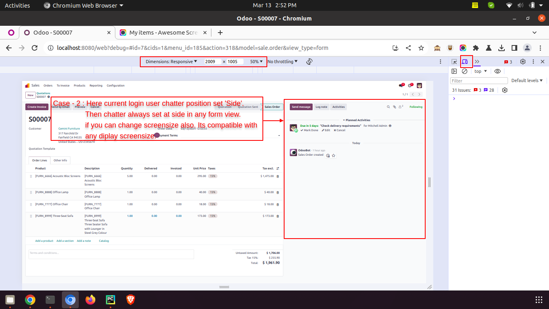Click the Create Invoice button
This screenshot has width=549, height=309.
click(37, 107)
